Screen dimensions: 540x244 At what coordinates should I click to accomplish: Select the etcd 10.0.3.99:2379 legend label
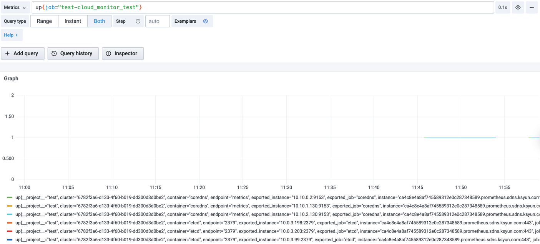coord(269,240)
